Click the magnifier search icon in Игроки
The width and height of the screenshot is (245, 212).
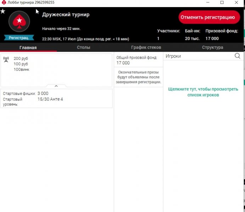237,56
